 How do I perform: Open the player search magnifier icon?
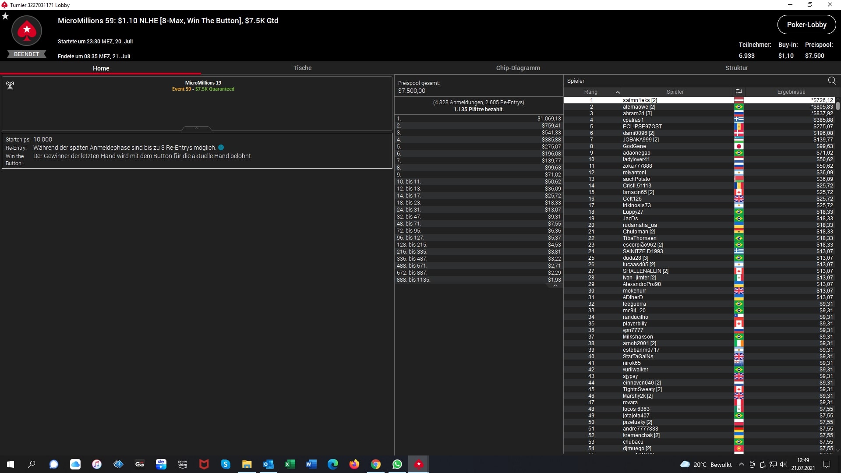tap(832, 81)
